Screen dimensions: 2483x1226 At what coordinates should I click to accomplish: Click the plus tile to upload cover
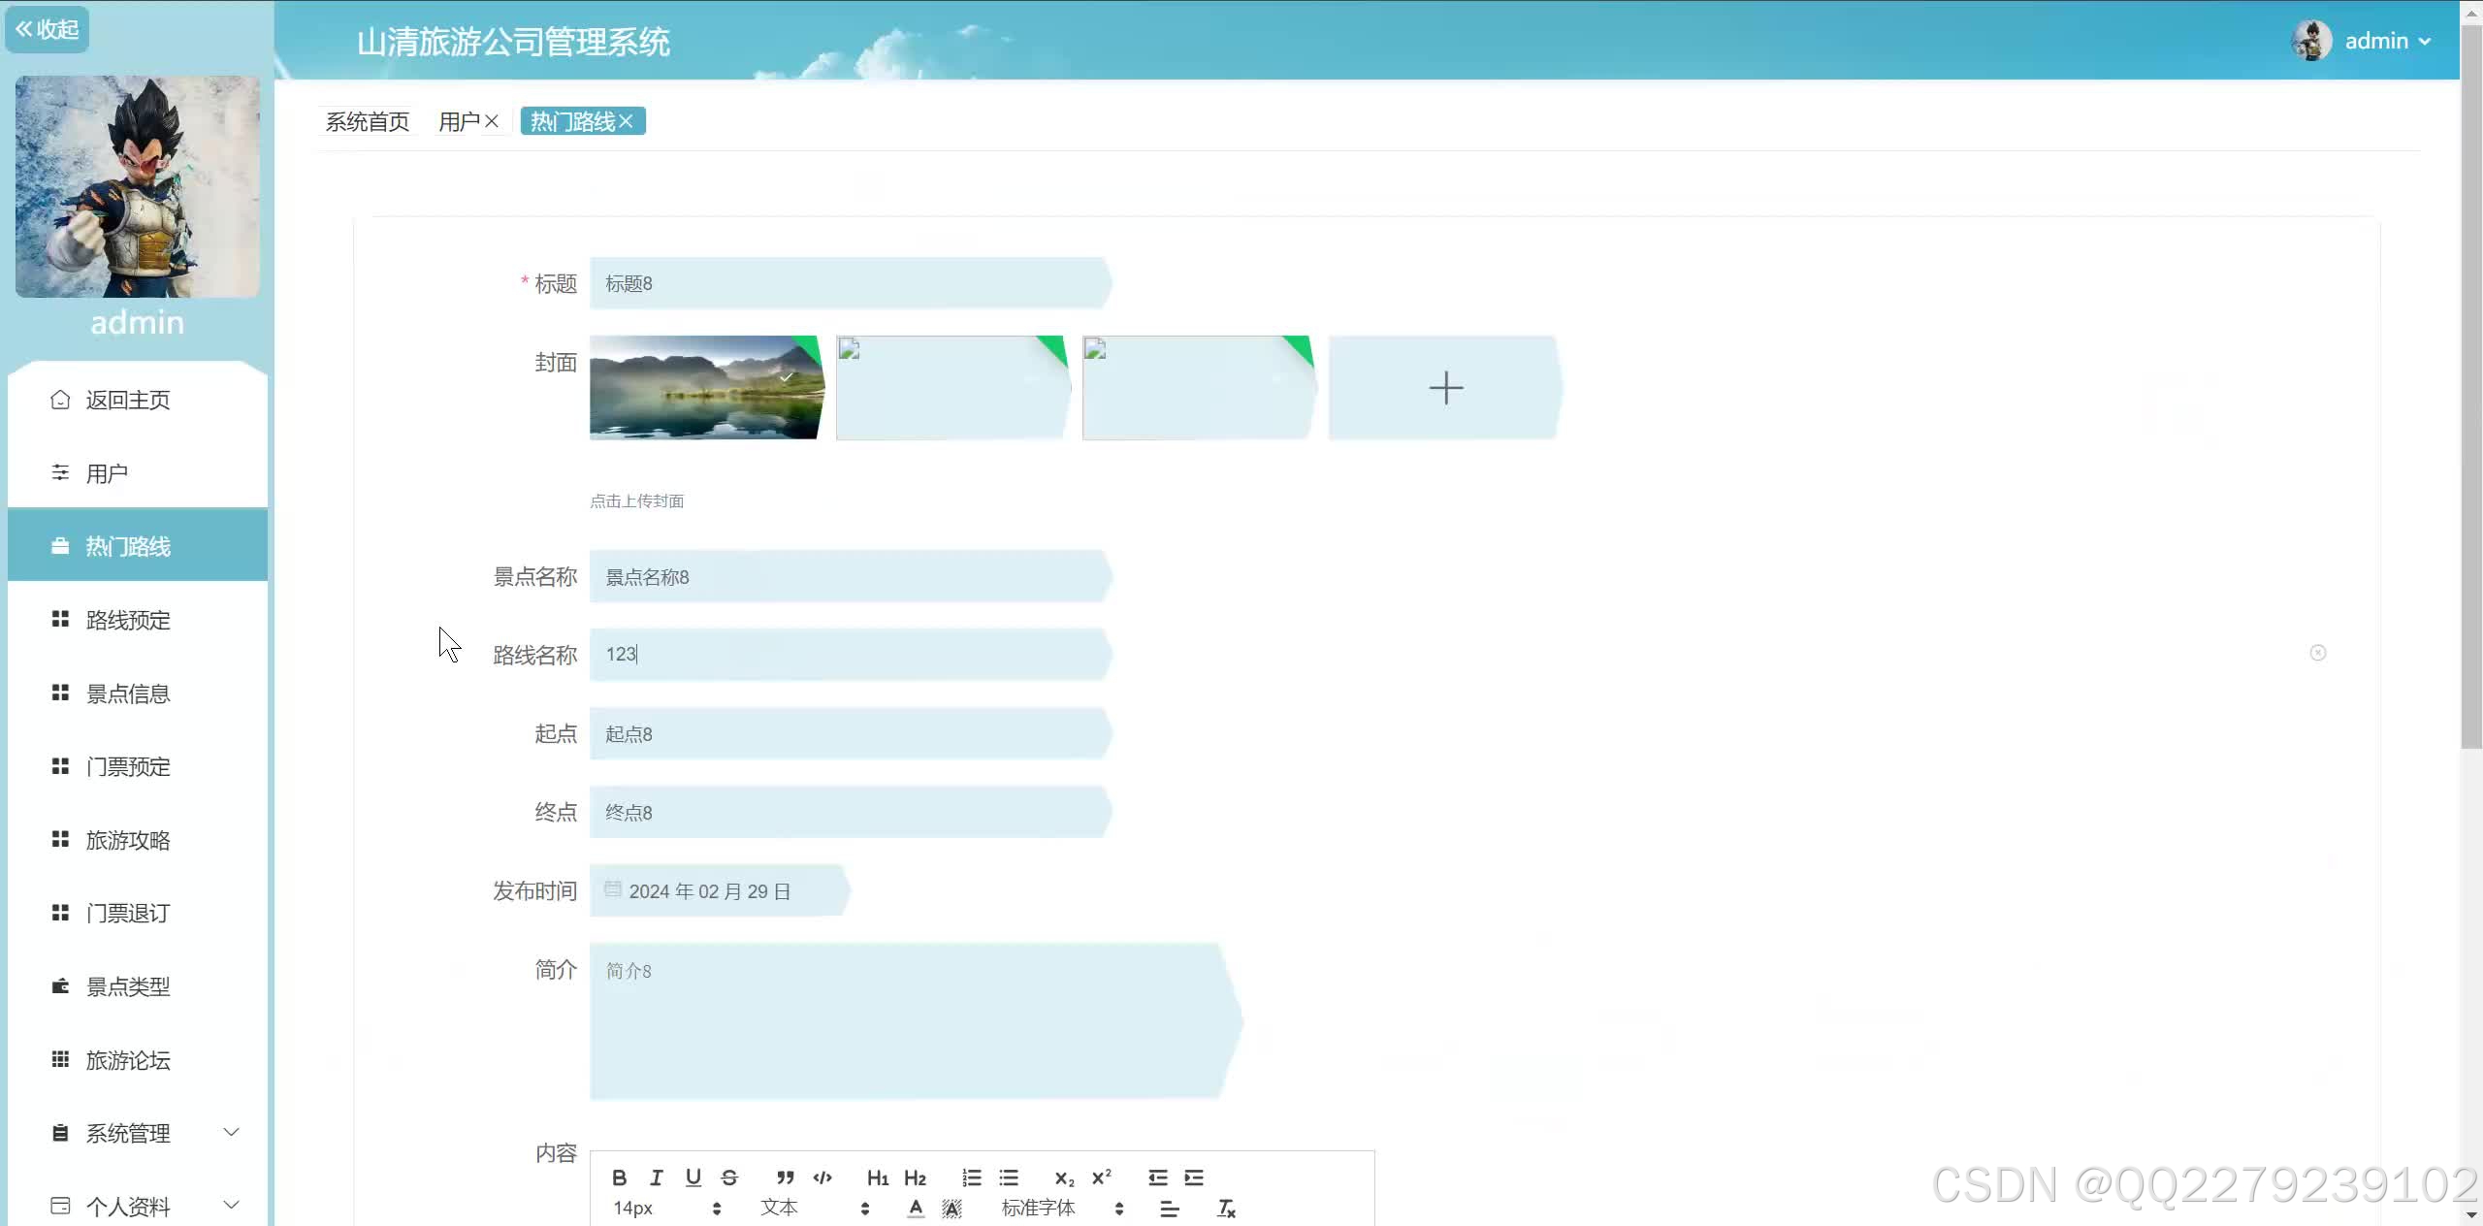point(1445,388)
